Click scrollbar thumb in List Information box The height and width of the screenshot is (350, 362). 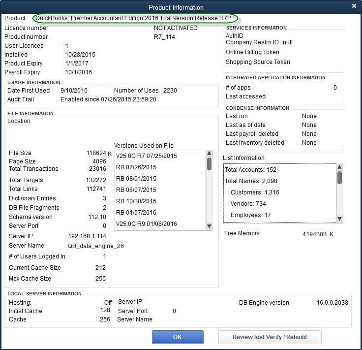(x=339, y=177)
